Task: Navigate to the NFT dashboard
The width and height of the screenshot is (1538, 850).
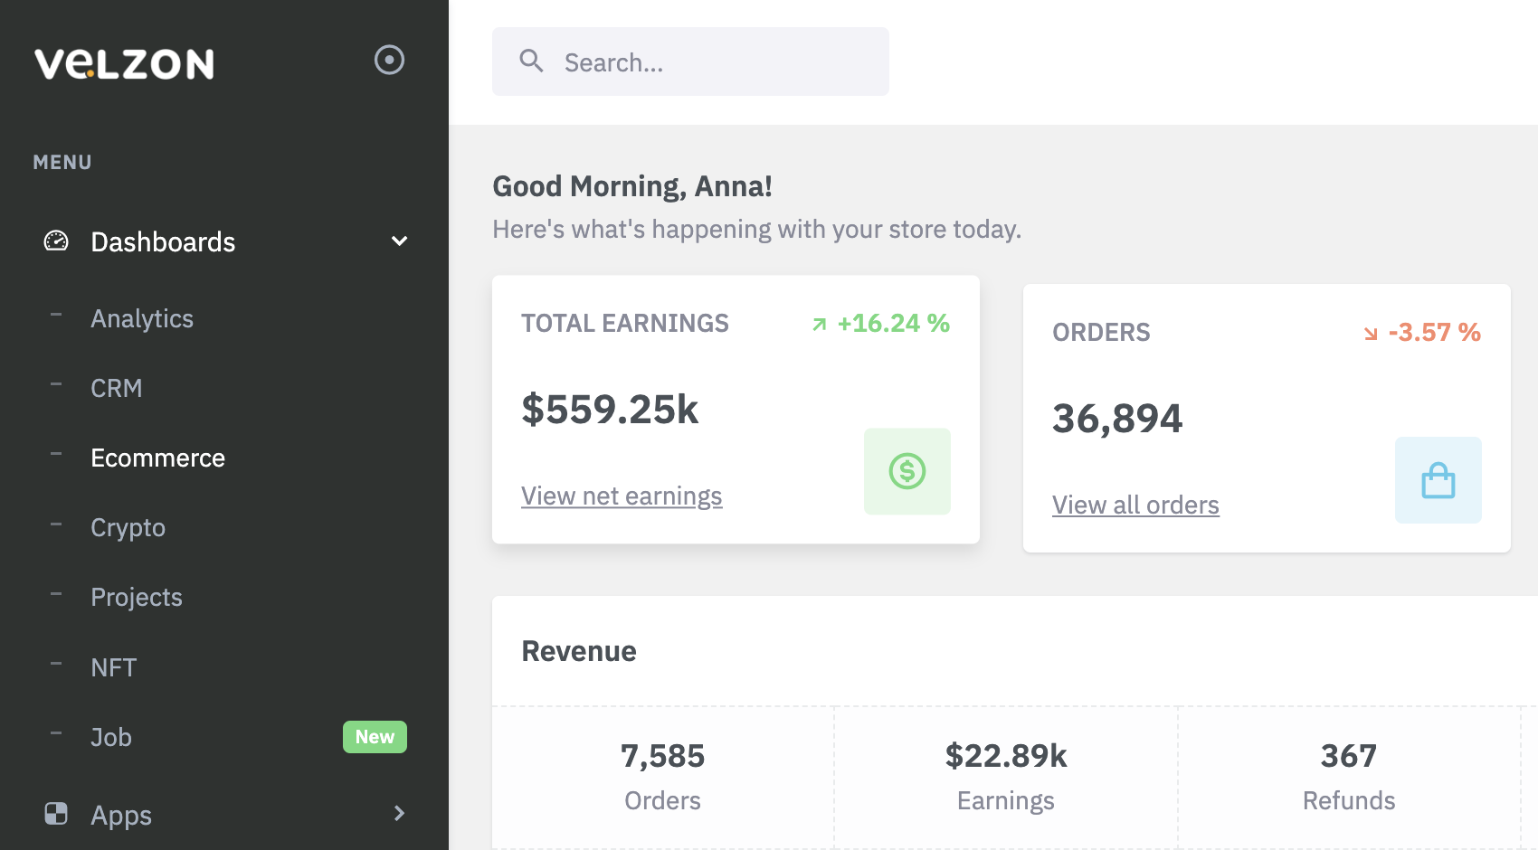Action: [x=113, y=667]
